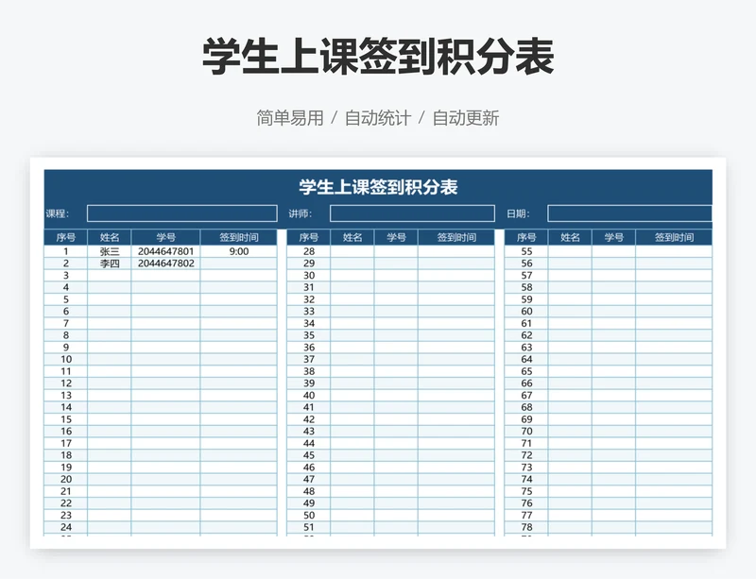
Task: Select row number 76 cell
Action: coord(526,503)
